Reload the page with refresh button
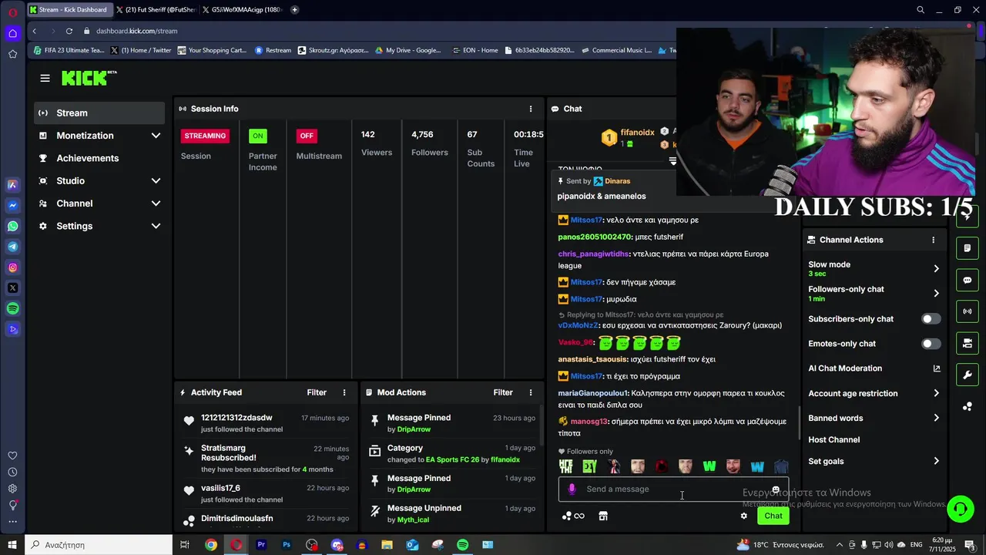 (69, 31)
